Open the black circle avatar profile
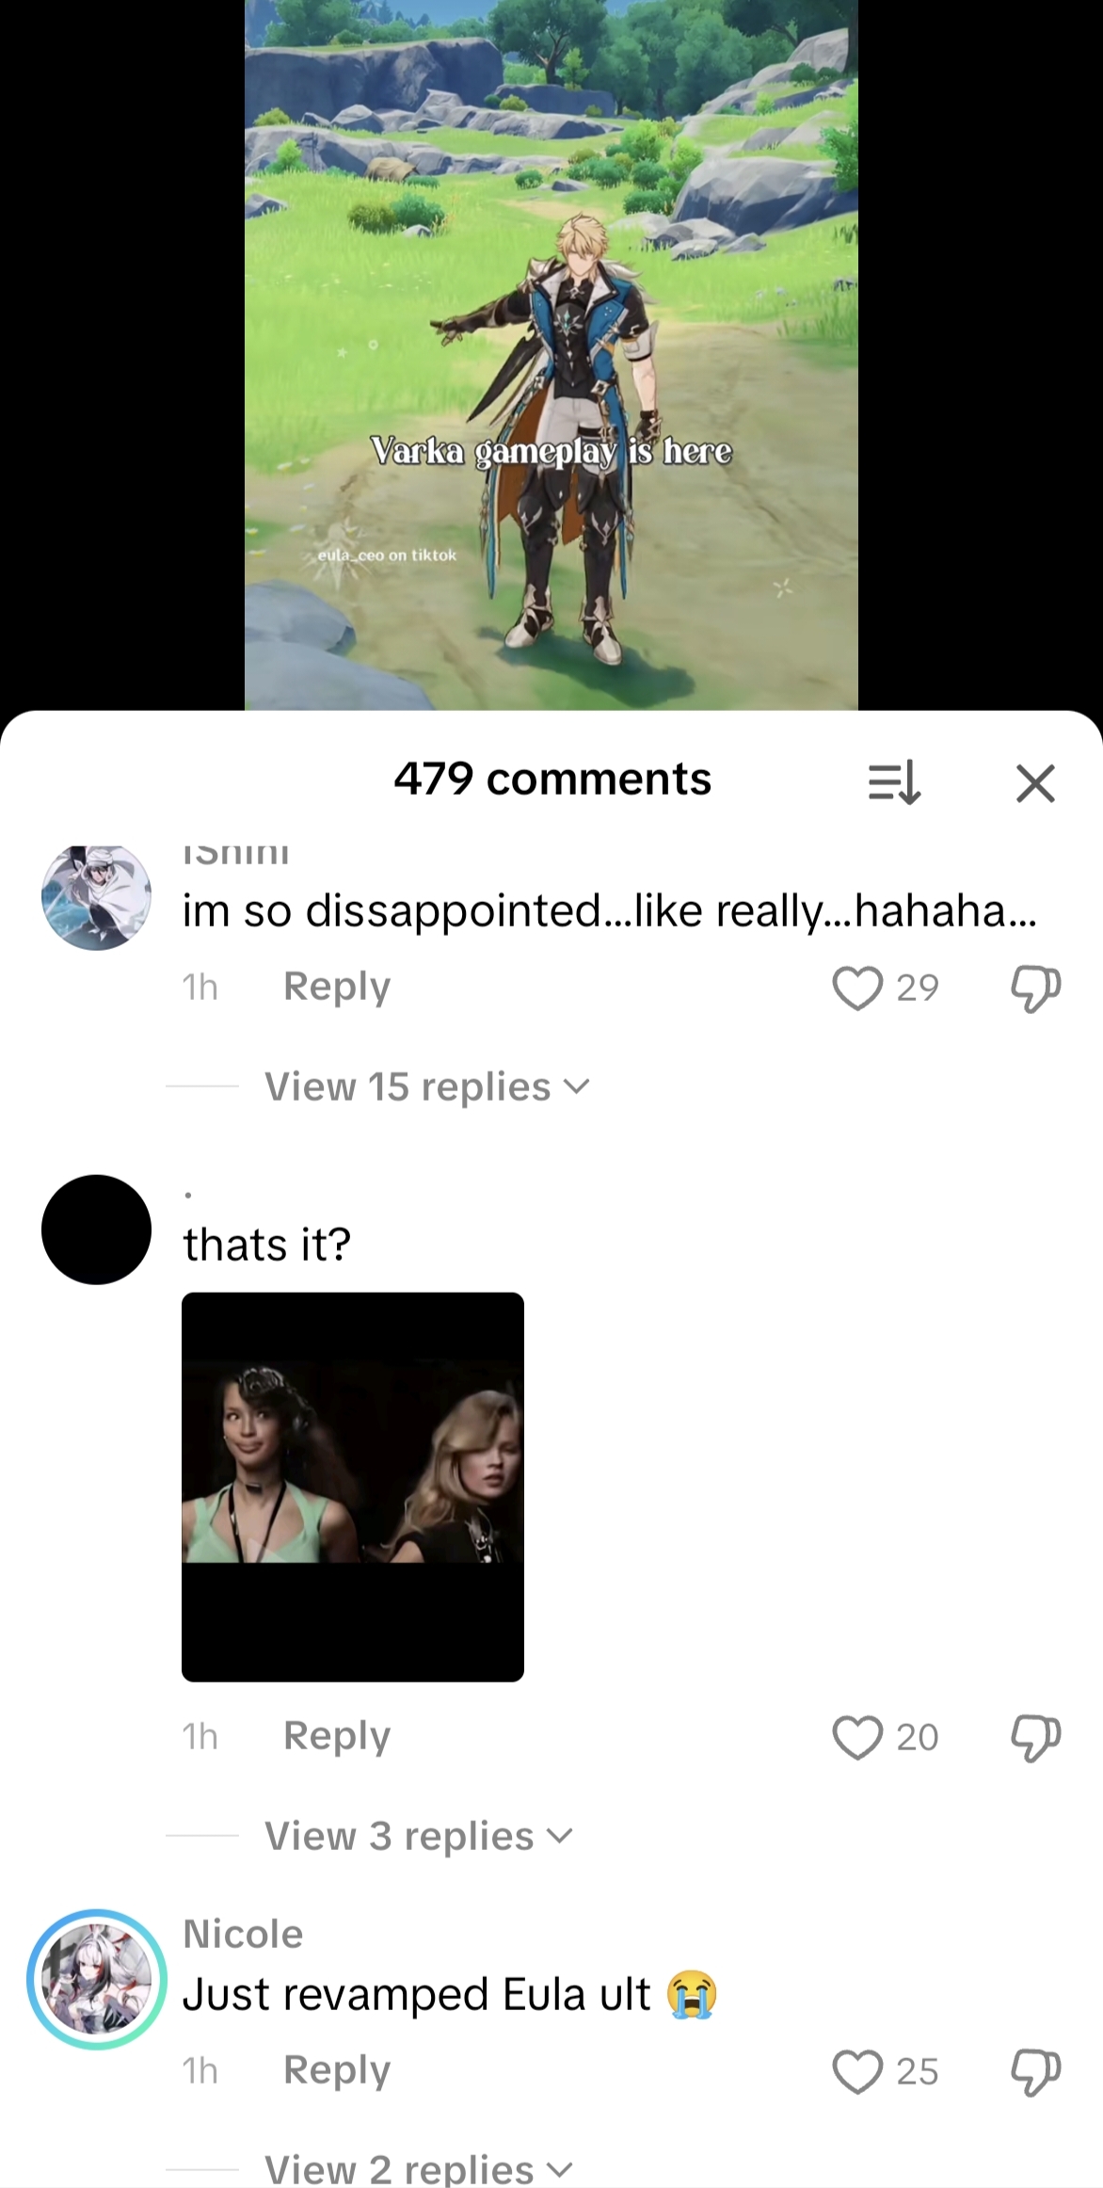 [x=96, y=1230]
